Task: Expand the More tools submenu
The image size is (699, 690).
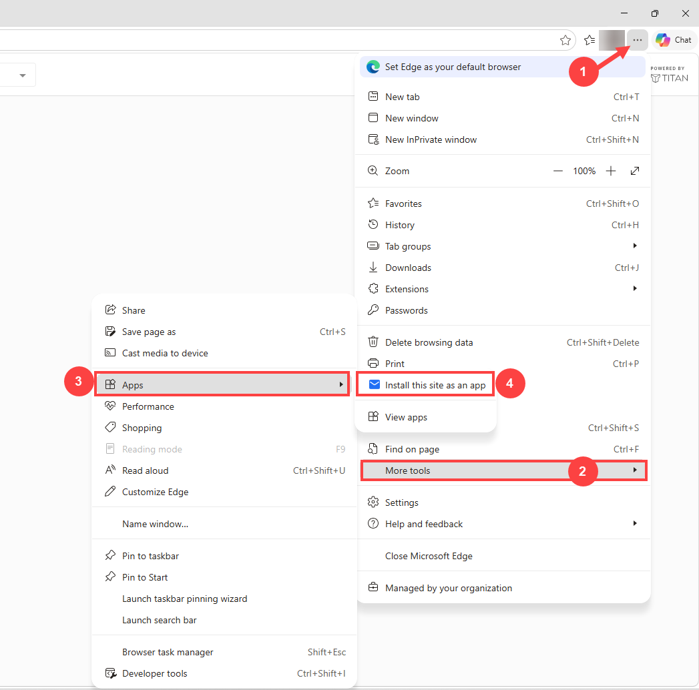Action: [503, 471]
